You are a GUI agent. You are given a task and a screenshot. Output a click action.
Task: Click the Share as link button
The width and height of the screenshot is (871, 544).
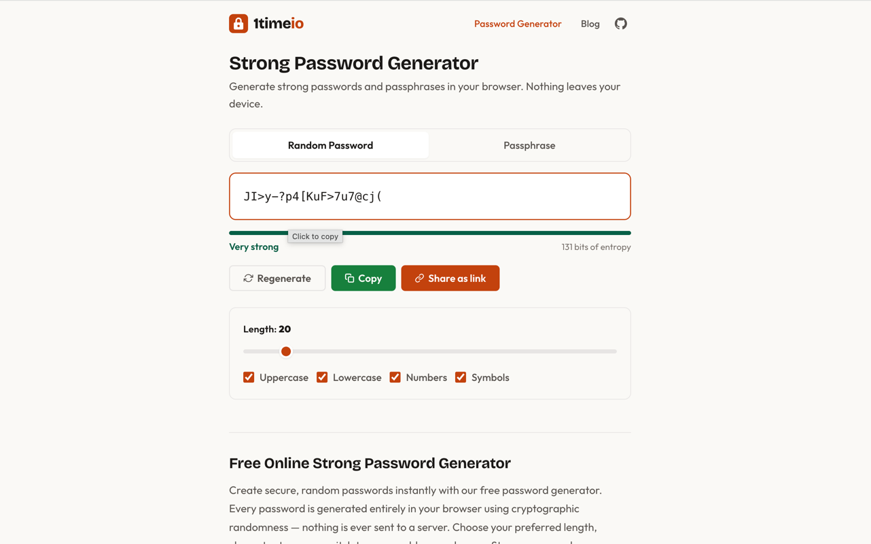click(450, 278)
